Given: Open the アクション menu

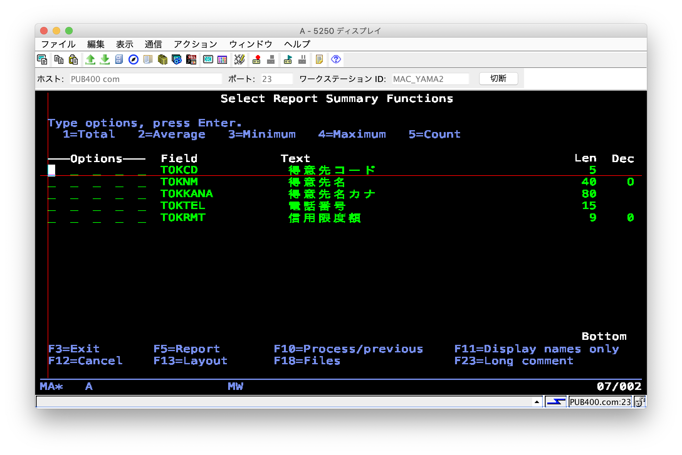Looking at the screenshot, I should [195, 44].
